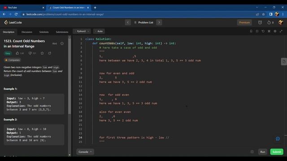The height and width of the screenshot is (161, 287).
Task: Switch to the Solutions tab
Action: point(44,32)
